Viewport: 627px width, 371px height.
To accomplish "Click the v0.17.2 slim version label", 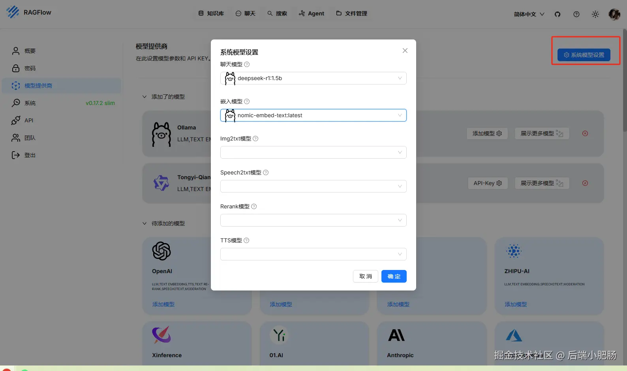I will coord(100,103).
